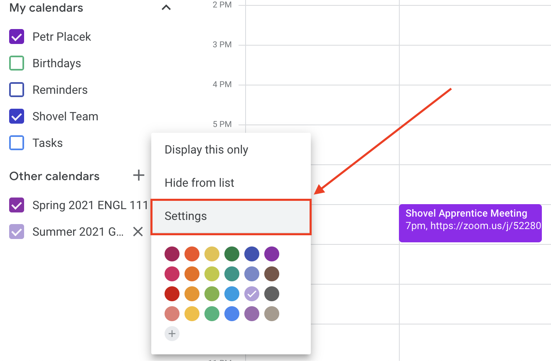Choose the Eucalyptus teal swatch
This screenshot has height=361, width=551.
click(x=232, y=273)
